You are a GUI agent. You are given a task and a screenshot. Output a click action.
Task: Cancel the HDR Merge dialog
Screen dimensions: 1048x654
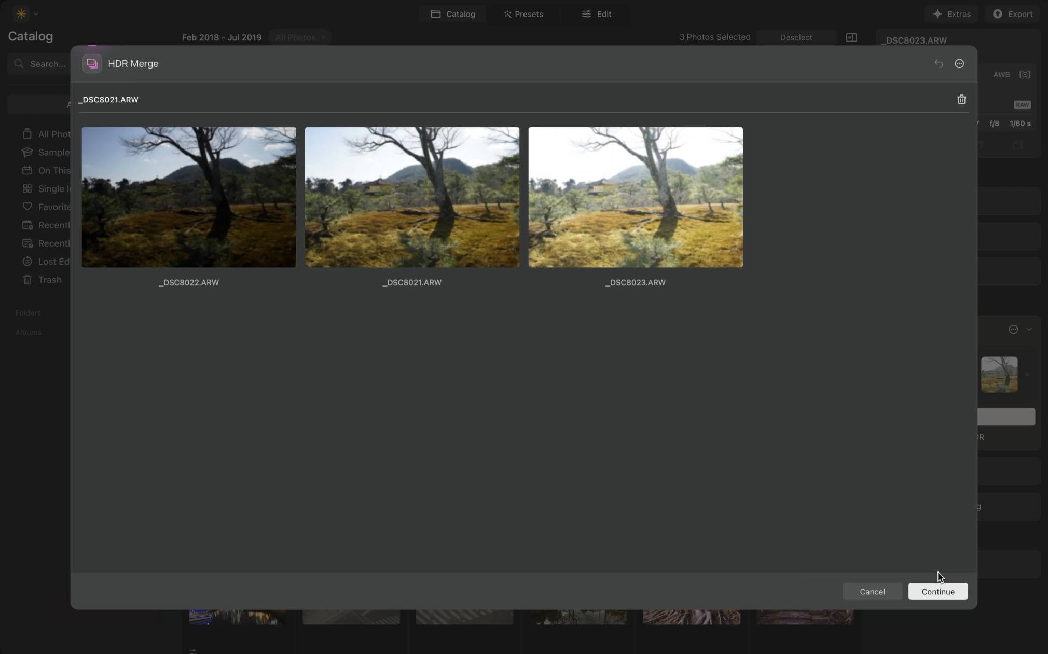[x=872, y=592]
